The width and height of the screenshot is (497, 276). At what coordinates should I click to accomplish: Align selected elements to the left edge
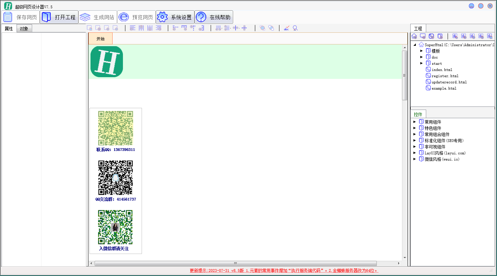coord(133,28)
